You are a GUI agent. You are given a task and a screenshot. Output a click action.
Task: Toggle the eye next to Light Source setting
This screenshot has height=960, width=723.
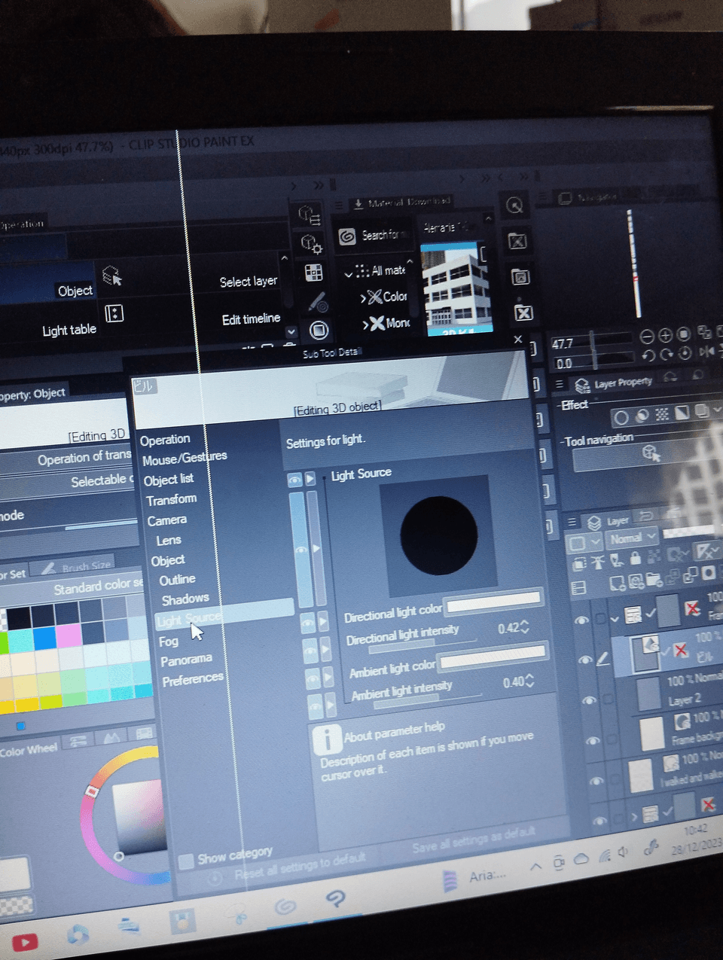coord(294,480)
